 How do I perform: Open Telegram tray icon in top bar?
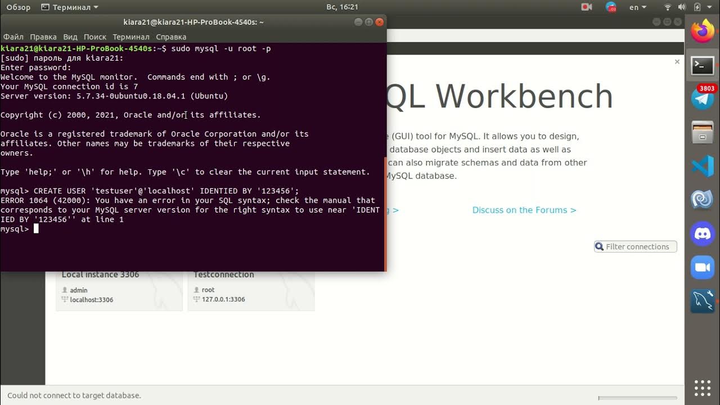pyautogui.click(x=611, y=7)
